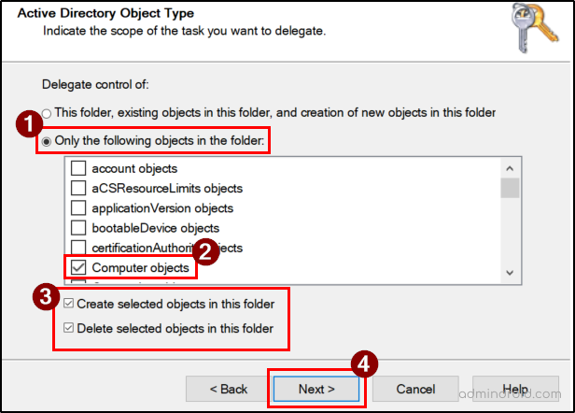Check the account objects checkbox

click(x=78, y=169)
